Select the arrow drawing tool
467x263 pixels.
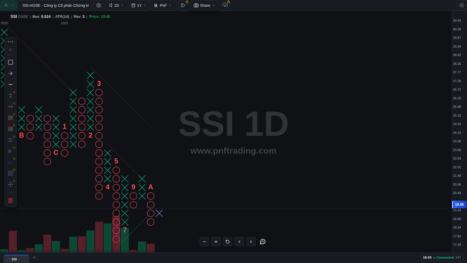click(11, 73)
